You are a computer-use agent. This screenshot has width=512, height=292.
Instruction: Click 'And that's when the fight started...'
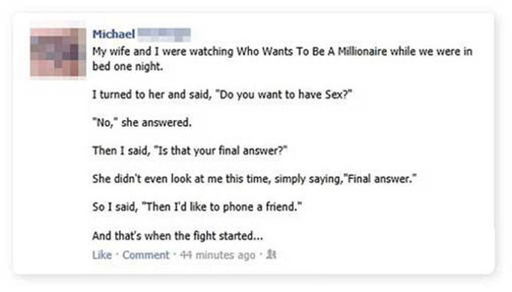178,236
